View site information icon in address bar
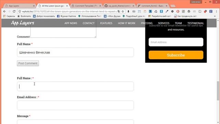 pos(20,11)
